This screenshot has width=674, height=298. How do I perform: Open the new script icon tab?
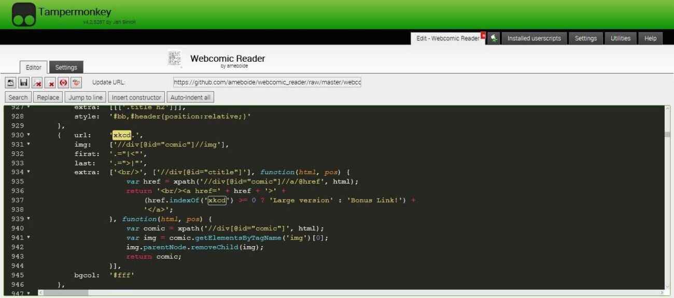(x=494, y=38)
